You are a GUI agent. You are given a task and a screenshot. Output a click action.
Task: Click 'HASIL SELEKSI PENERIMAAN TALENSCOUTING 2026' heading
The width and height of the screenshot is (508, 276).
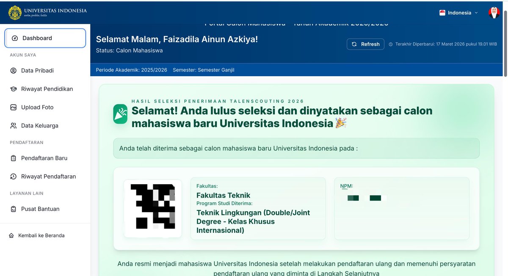pyautogui.click(x=218, y=101)
